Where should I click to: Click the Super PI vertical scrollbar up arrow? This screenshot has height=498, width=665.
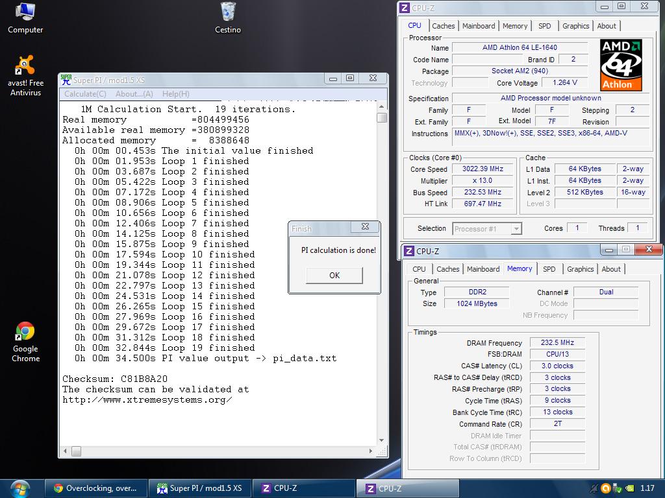(381, 106)
